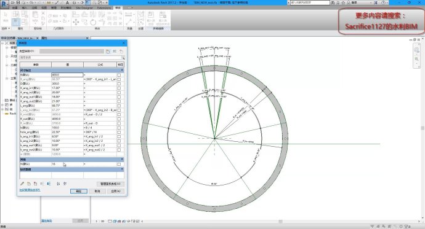425x229 pixels.
Task: Open the Site Designer ribbon tab
Action: pos(84,8)
